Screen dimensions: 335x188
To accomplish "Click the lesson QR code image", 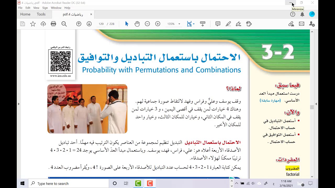I will [x=60, y=61].
